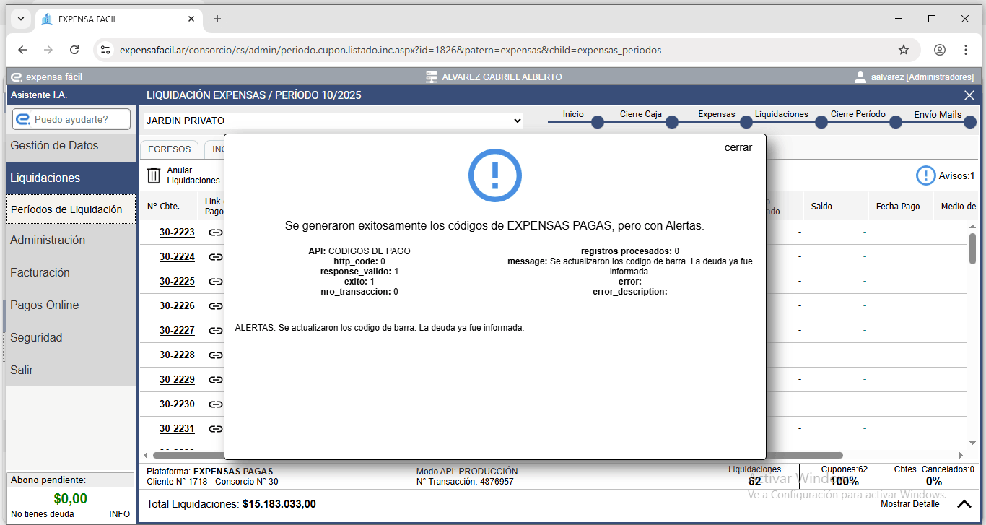Click the Puedo ayudarte assistant input field
The width and height of the screenshot is (986, 525).
coord(72,119)
